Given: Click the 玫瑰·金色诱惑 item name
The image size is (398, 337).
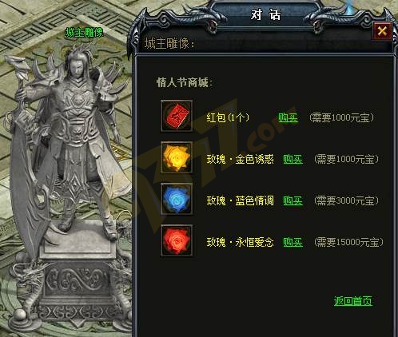Looking at the screenshot, I should click(x=241, y=159).
